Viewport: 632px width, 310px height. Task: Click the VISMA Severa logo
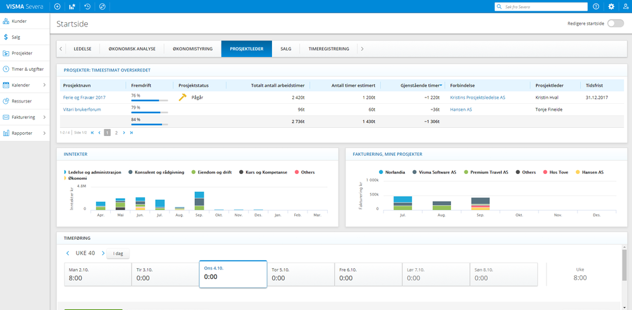tap(23, 6)
